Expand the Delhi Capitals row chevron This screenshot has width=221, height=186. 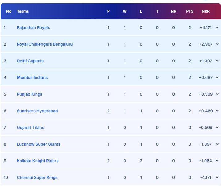pos(217,61)
